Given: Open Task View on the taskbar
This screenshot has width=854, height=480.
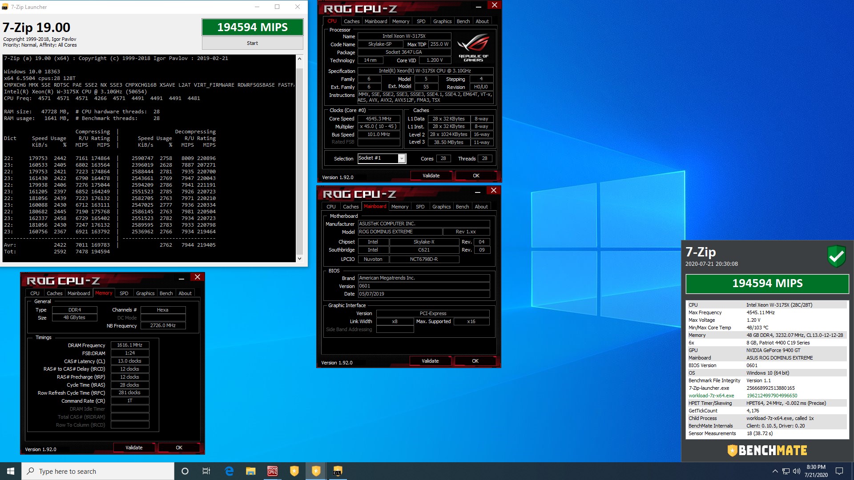Looking at the screenshot, I should [206, 471].
